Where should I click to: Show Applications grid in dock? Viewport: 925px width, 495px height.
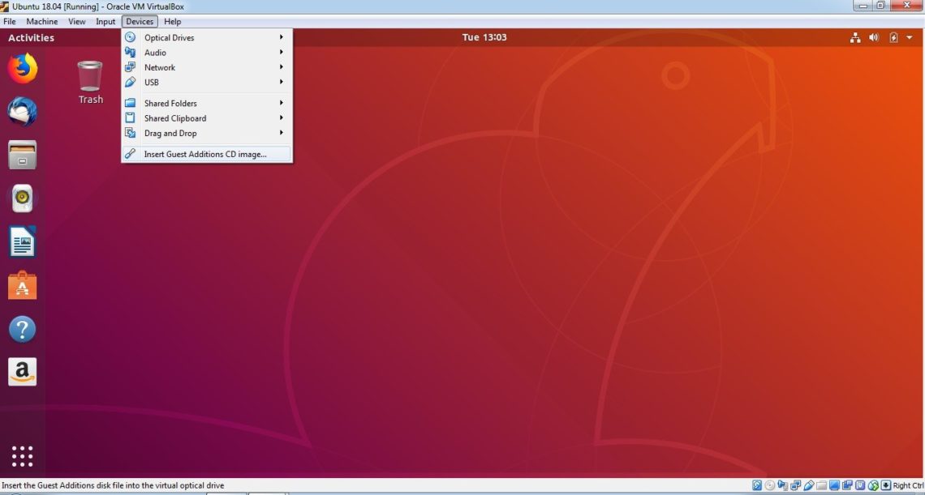(23, 456)
